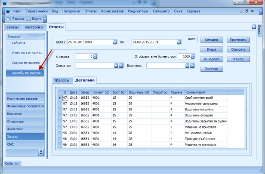Sort the table by Комментарий column header
Image resolution: width=265 pixels, height=174 pixels.
pos(195,92)
